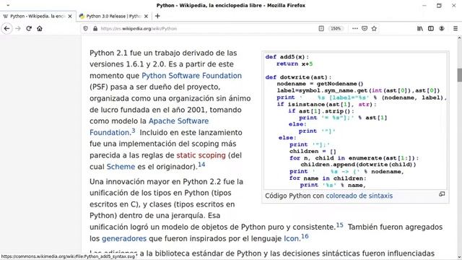This screenshot has height=260, width=462.
Task: Go back to previous page
Action: pyautogui.click(x=6, y=29)
